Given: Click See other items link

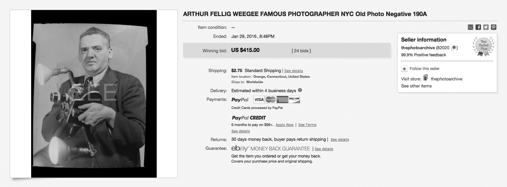Looking at the screenshot, I should pos(416,86).
